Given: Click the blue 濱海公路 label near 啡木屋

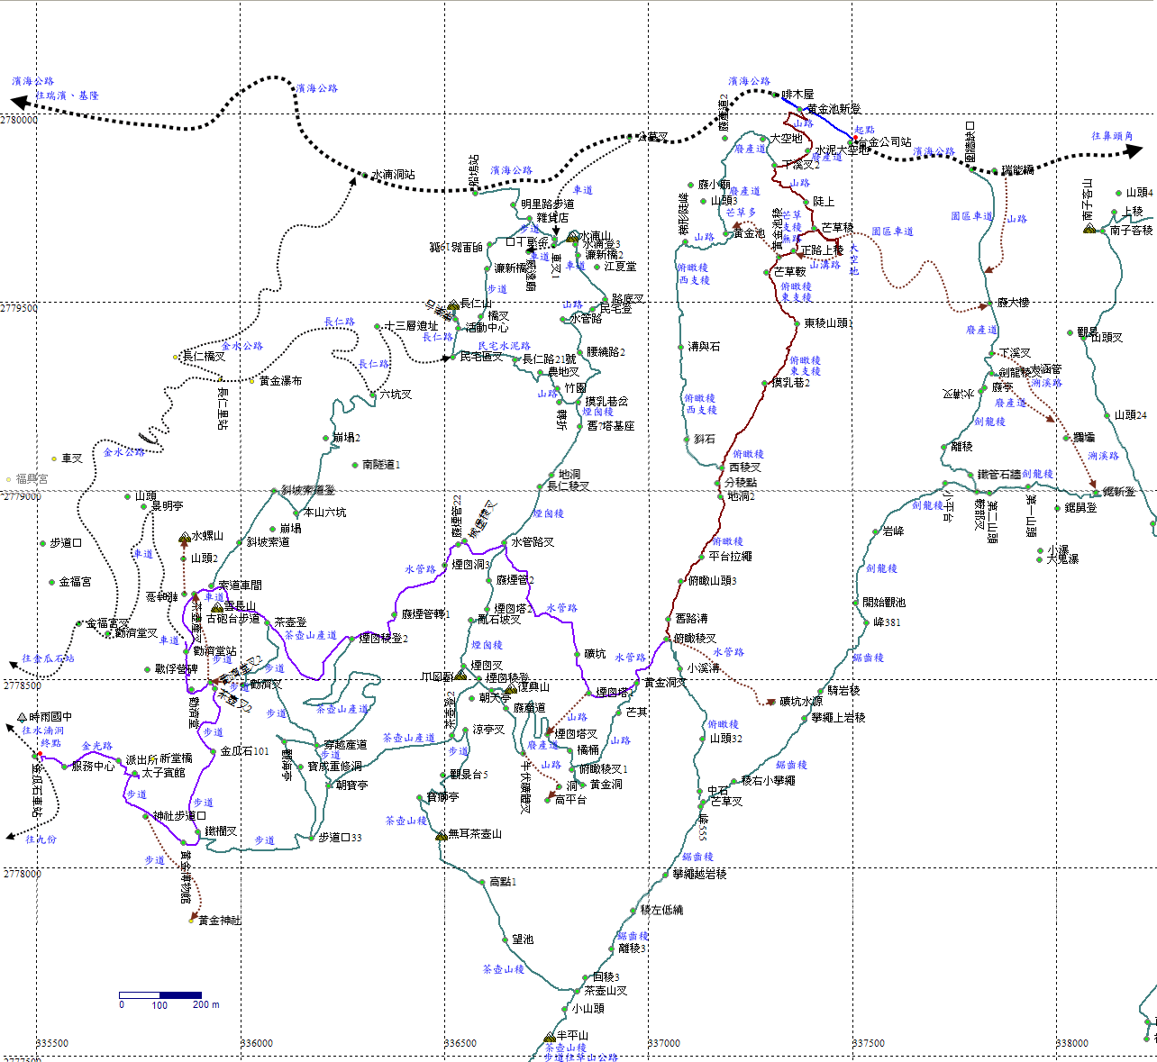Looking at the screenshot, I should click(x=749, y=81).
